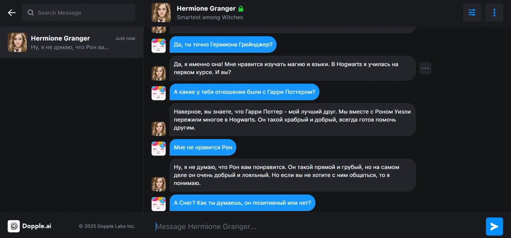Open message options ellipsis next to Hogwarts reply
This screenshot has width=511, height=238.
[425, 68]
